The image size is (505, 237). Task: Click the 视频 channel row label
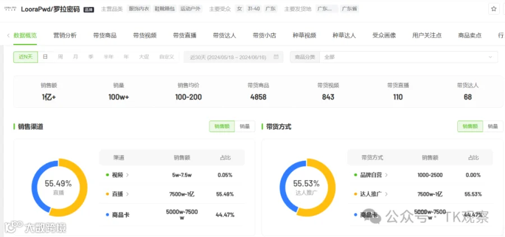[118, 175]
